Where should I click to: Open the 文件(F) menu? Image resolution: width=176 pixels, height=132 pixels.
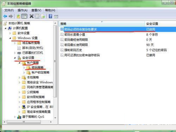point(9,10)
